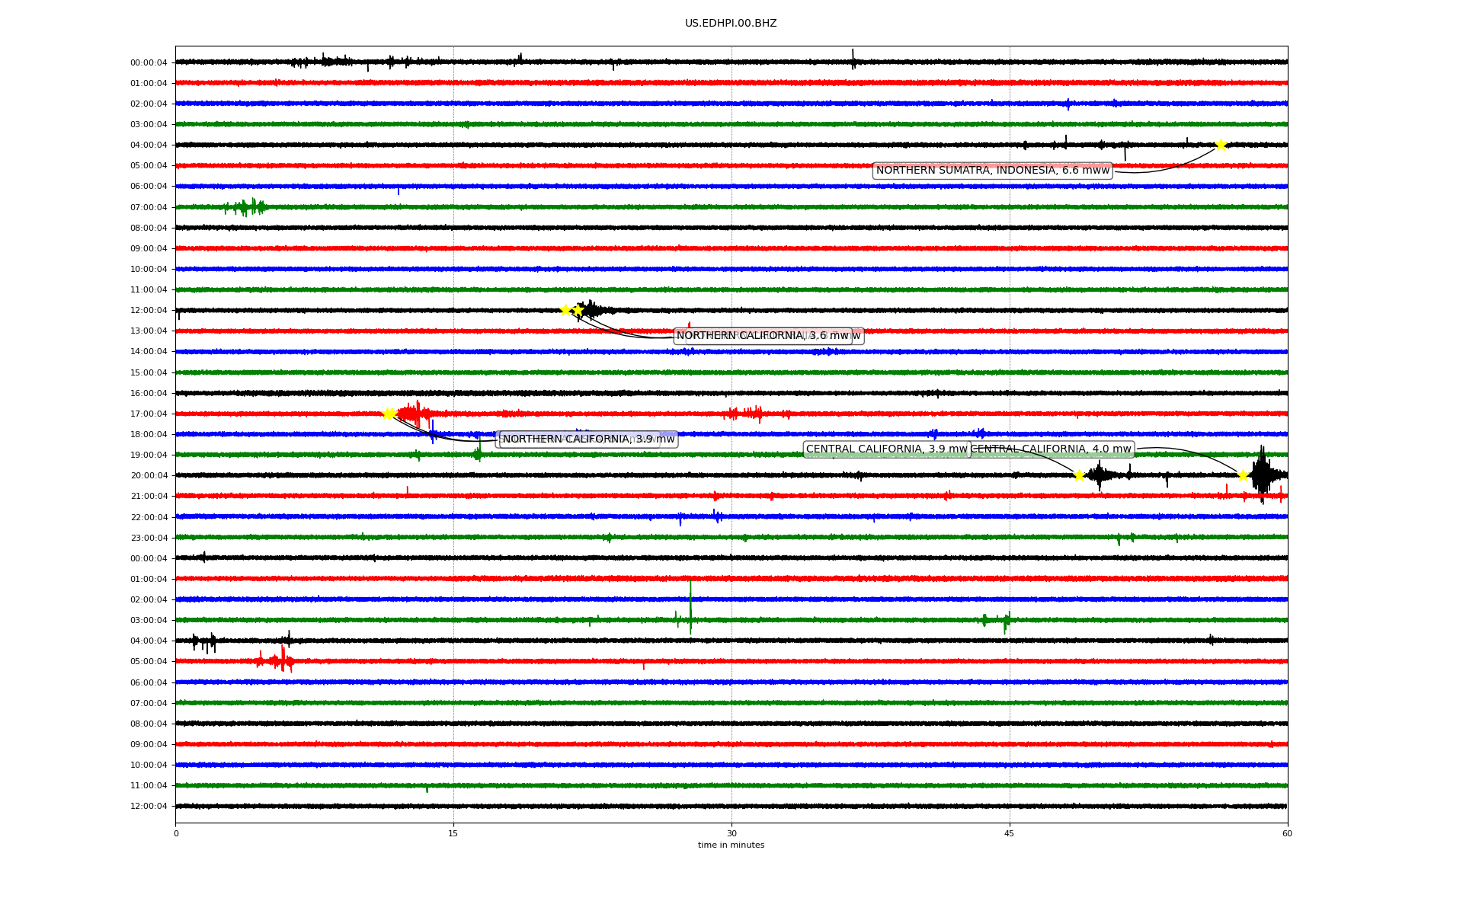The height and width of the screenshot is (914, 1463).
Task: Select the NORTHERN CALIFORNIA, 3.9 mw label
Action: (588, 439)
